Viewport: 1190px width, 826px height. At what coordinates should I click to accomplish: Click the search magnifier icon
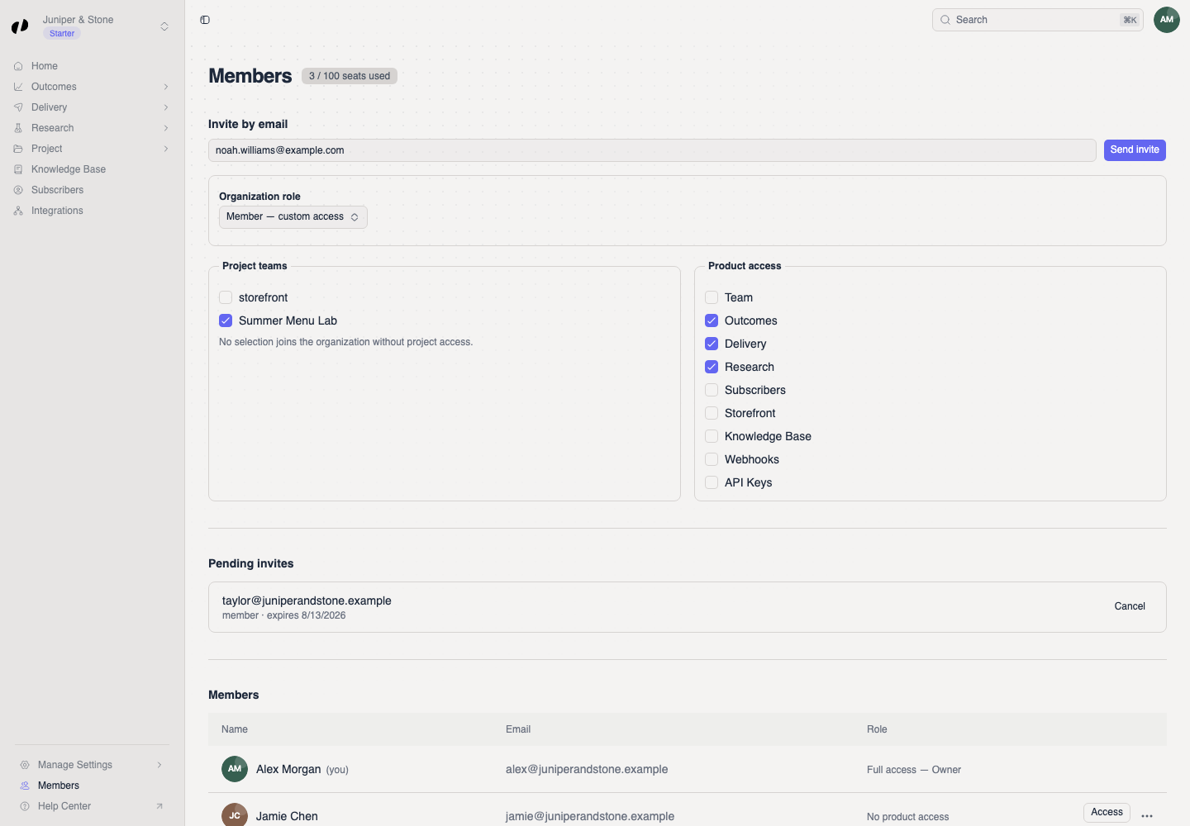(945, 20)
